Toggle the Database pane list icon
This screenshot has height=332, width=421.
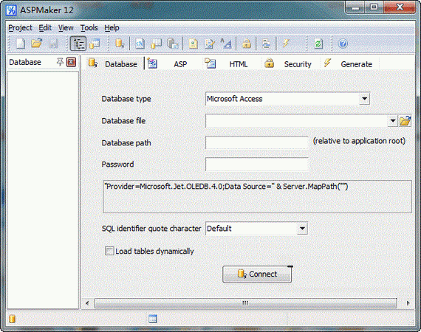[78, 44]
